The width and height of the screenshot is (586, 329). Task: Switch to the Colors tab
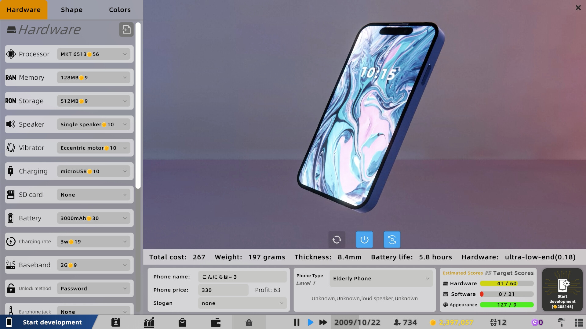[x=119, y=9]
